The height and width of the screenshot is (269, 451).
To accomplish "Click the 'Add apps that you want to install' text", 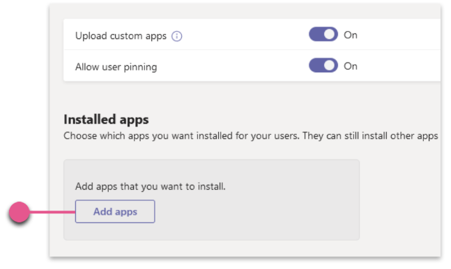I will [151, 187].
